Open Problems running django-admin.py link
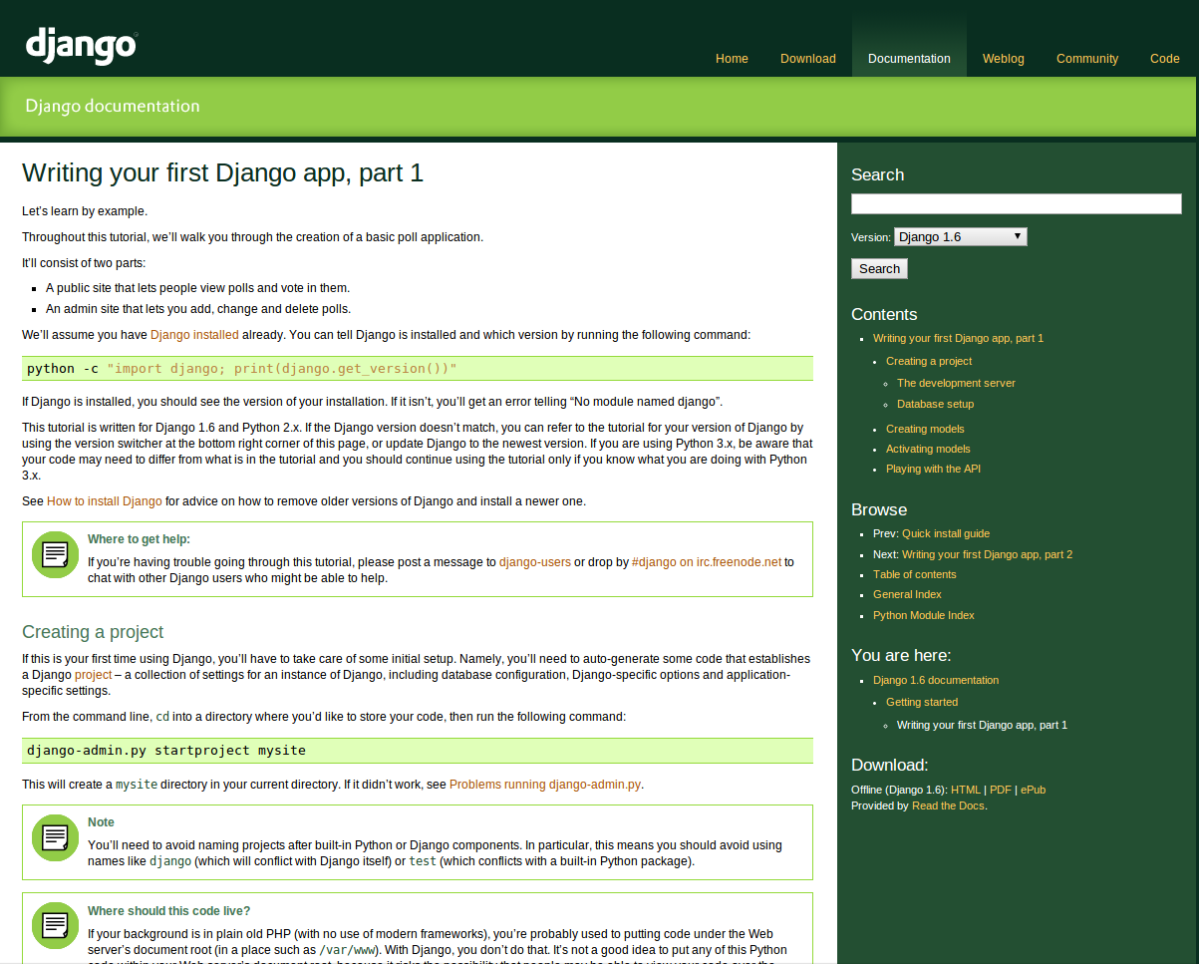The image size is (1199, 964). click(545, 785)
